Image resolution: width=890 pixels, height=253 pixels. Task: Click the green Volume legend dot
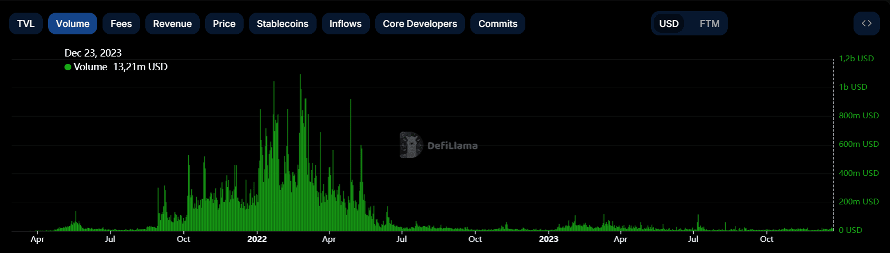68,67
